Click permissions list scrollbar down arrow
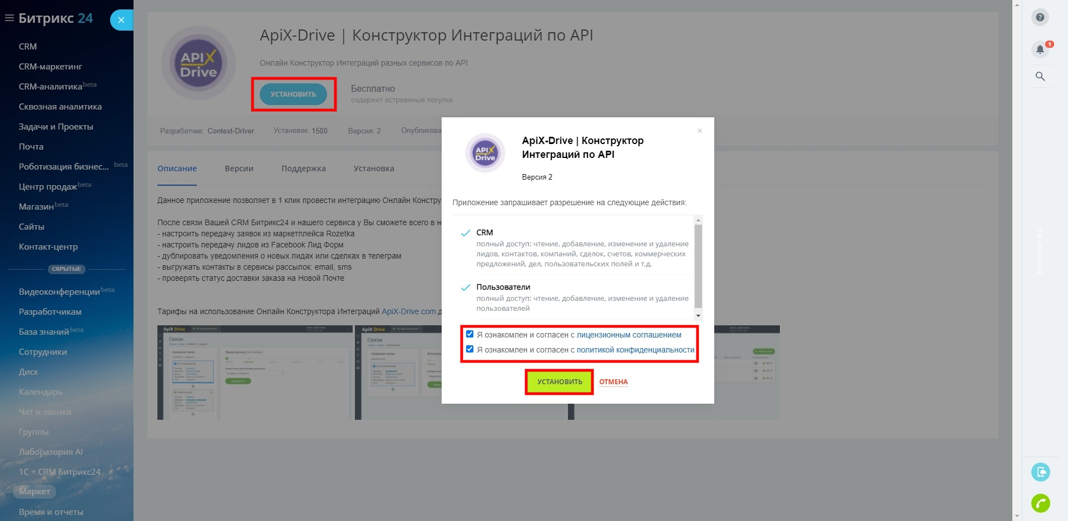 point(698,316)
